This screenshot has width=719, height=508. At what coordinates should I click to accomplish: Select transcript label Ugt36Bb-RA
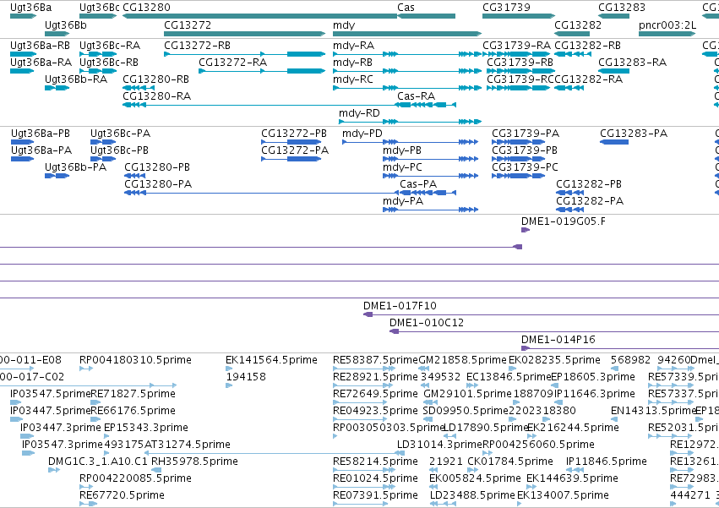point(76,79)
